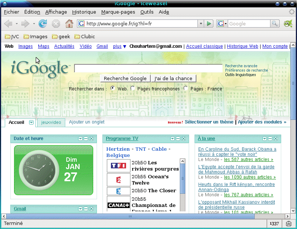297x229 pixels.
Task: Close the À la une module
Action: tap(276, 139)
